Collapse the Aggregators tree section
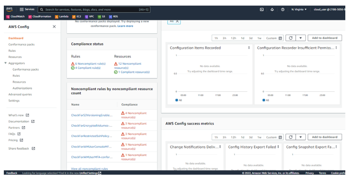352x178 pixels. click(x=6, y=63)
